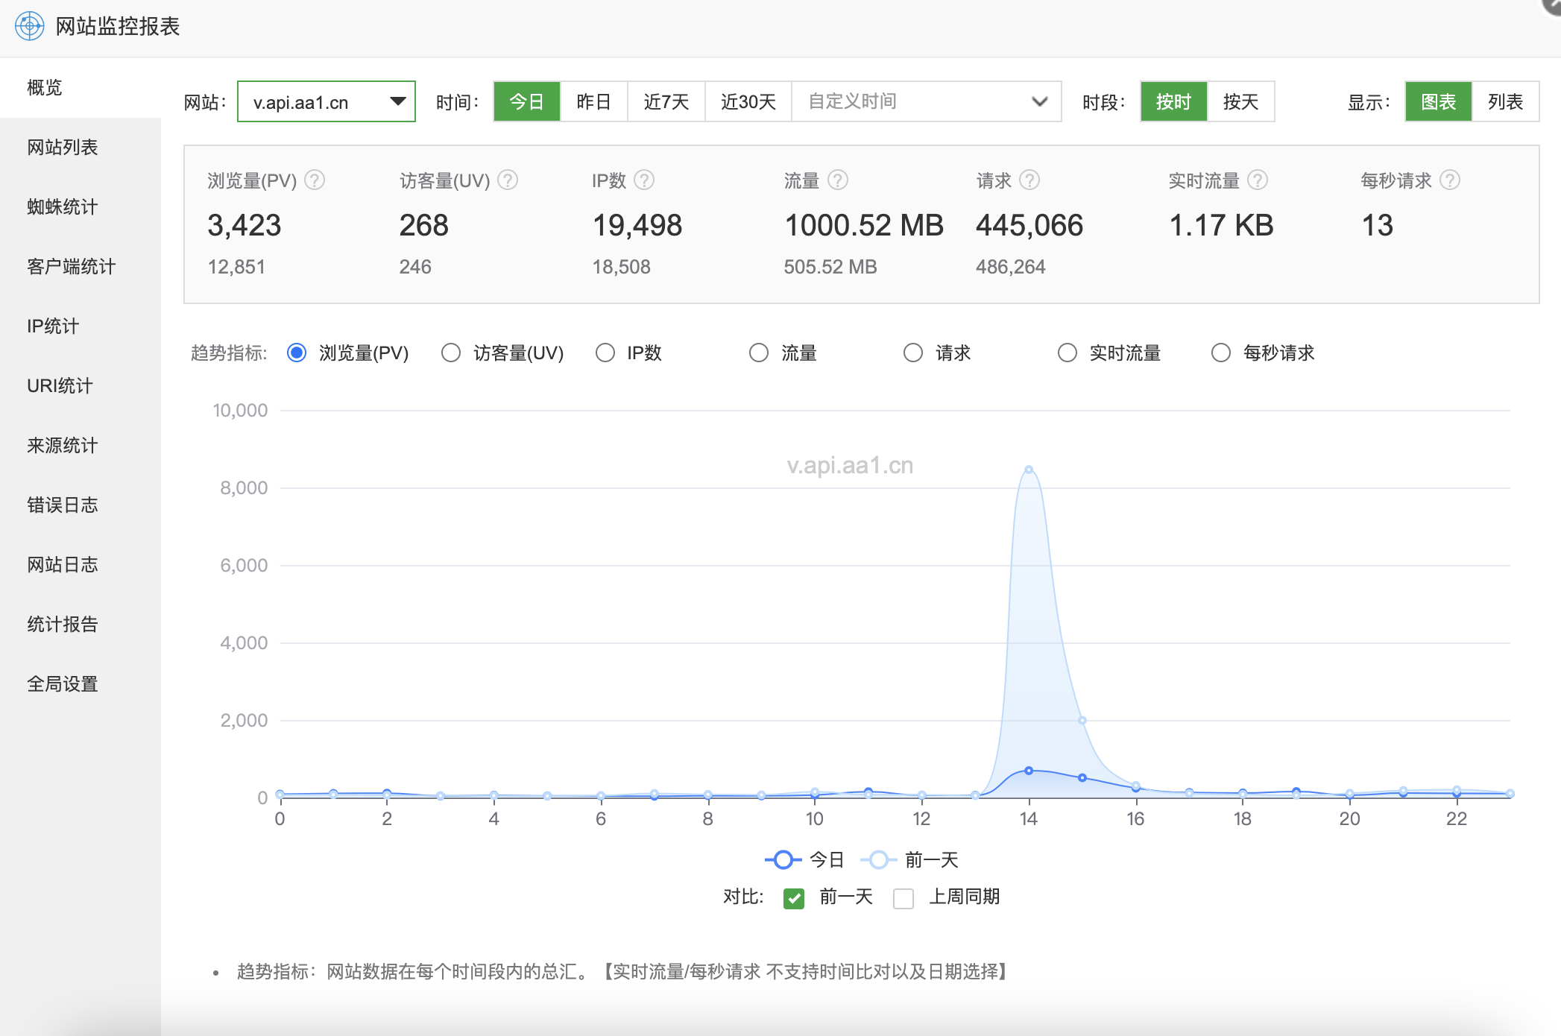Open 全局设置 in the sidebar
Screen dimensions: 1561x1036
point(81,684)
